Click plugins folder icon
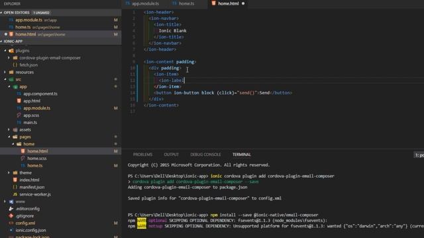The height and width of the screenshot is (238, 424). pyautogui.click(x=11, y=50)
